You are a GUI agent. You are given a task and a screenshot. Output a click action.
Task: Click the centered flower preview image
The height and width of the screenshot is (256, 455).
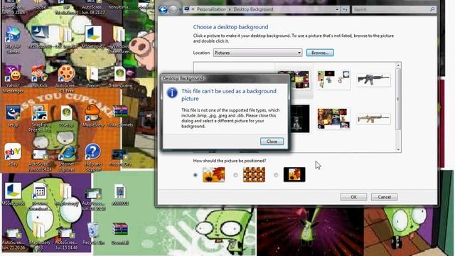294,175
